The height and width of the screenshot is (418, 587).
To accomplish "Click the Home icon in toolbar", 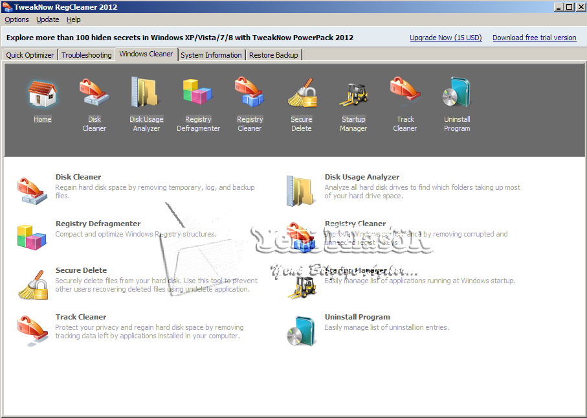I will pos(43,95).
